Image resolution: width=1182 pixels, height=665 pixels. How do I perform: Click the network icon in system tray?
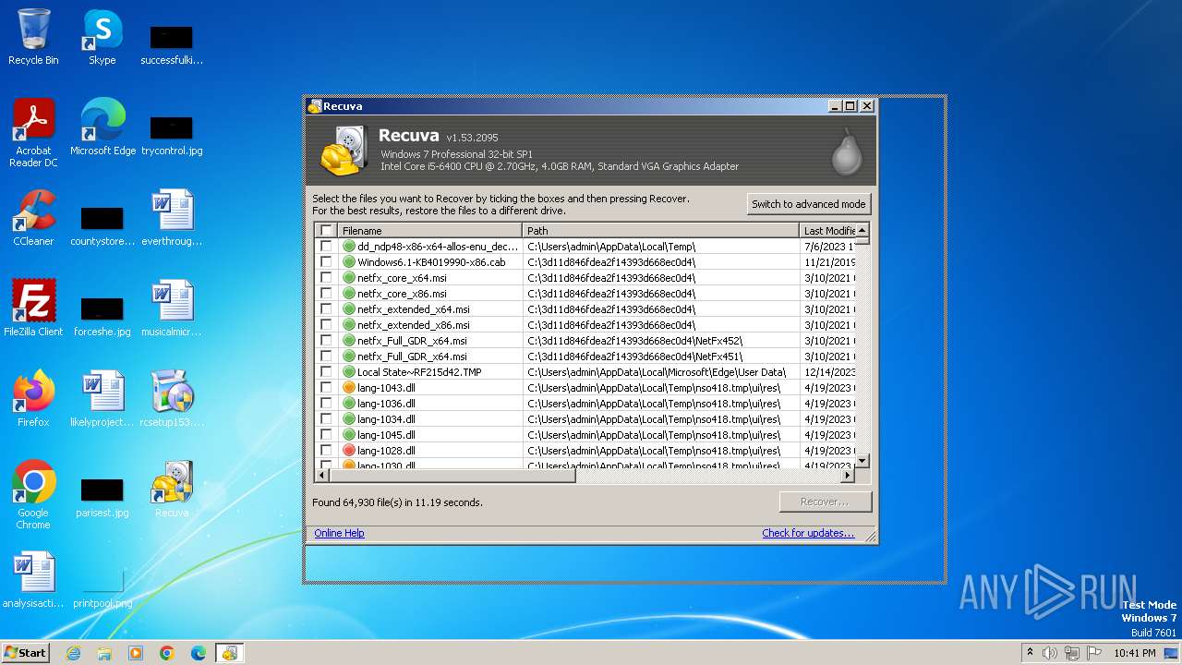tap(1071, 653)
